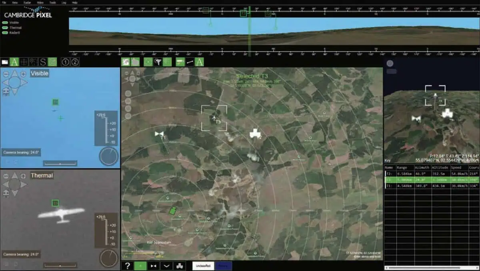The image size is (480, 271).
Task: Toggle the Visible sensor indicator
Action: pyautogui.click(x=5, y=23)
